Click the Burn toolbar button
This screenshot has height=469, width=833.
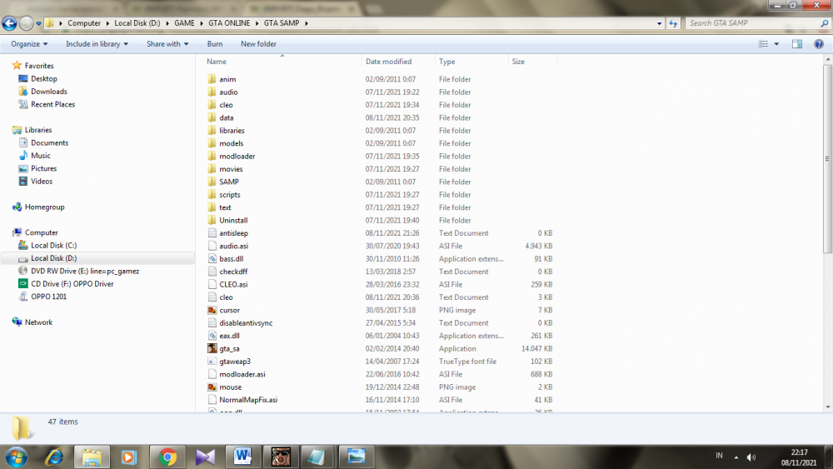coord(215,44)
